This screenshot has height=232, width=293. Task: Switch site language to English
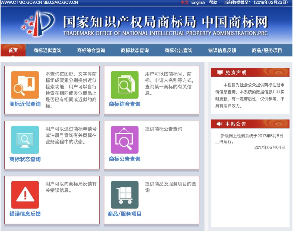coord(198,2)
